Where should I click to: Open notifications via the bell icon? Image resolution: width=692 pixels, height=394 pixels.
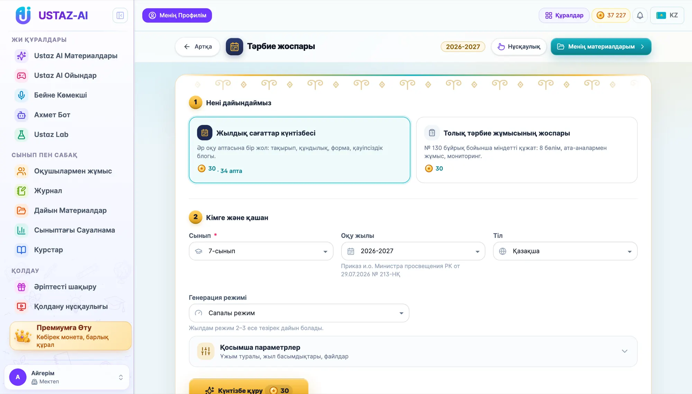640,16
